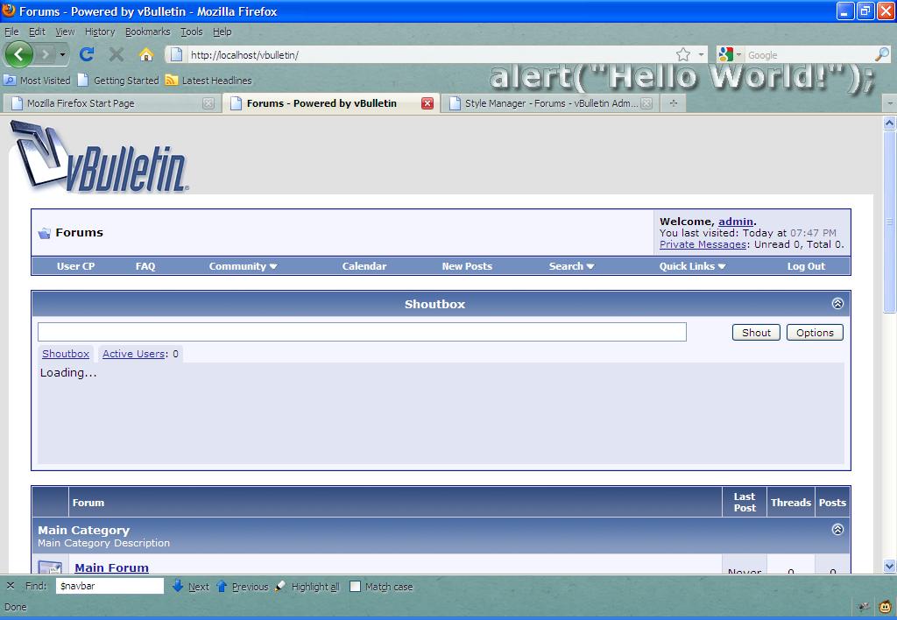The image size is (897, 620).
Task: Open the View menu
Action: coord(65,32)
